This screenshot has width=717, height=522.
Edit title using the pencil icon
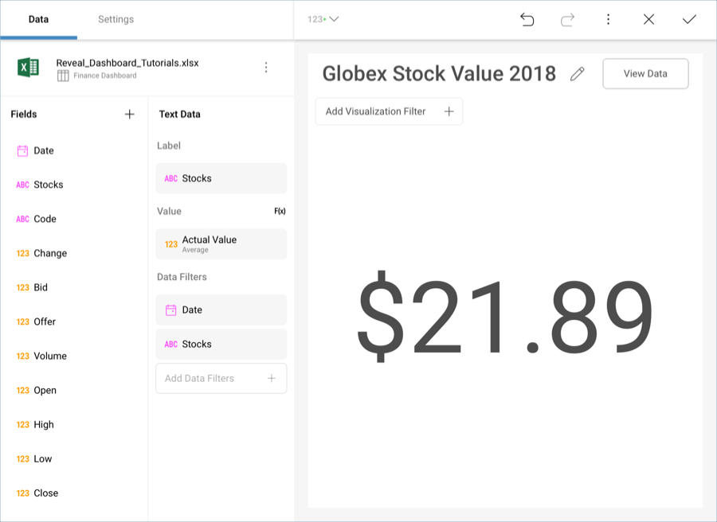578,74
